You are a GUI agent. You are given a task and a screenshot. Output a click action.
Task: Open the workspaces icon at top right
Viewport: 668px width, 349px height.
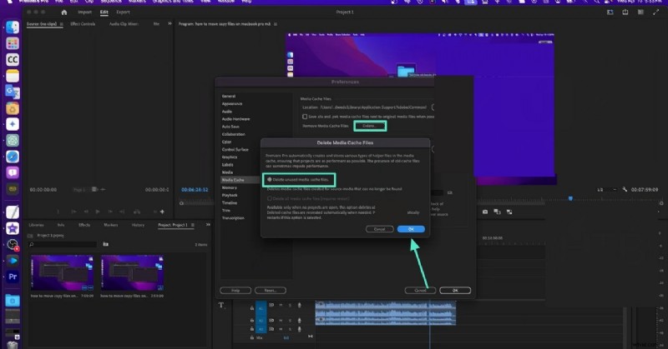(610, 12)
